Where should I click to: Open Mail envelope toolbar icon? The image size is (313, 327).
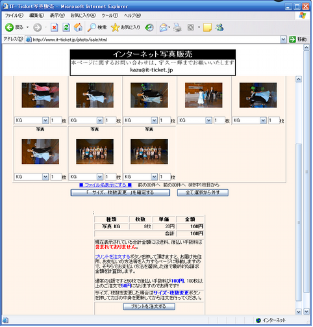pos(164,27)
